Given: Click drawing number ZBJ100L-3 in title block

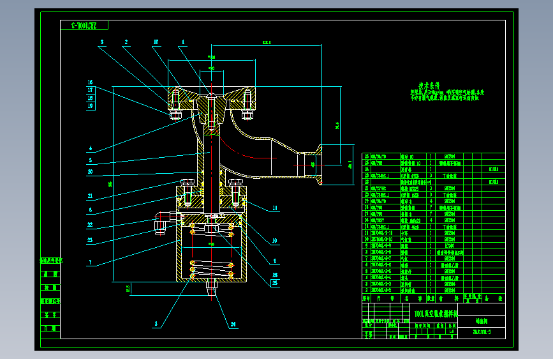Looking at the screenshot, I should (x=482, y=332).
